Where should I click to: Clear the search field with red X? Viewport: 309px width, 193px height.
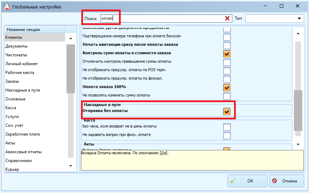coord(227,18)
